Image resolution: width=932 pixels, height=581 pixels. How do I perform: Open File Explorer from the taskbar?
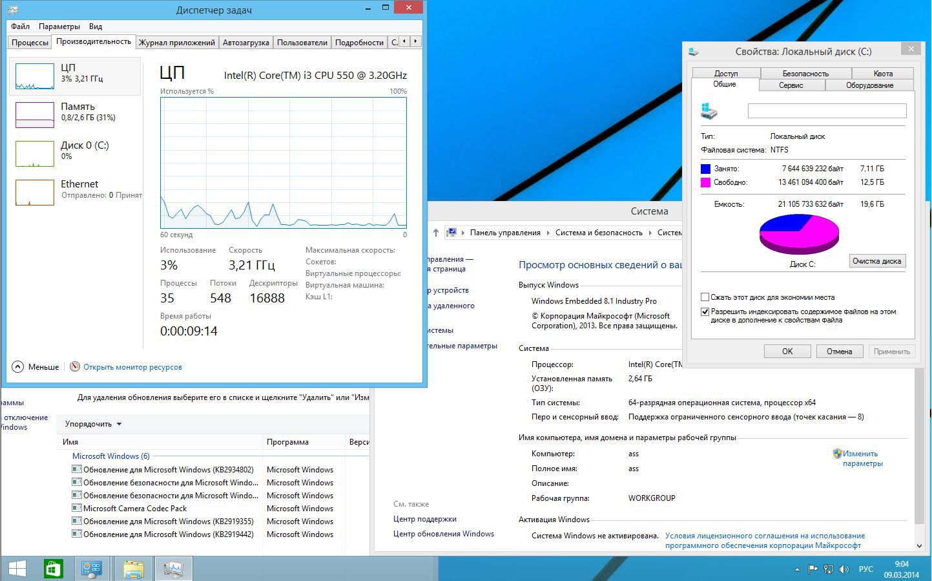(x=133, y=569)
